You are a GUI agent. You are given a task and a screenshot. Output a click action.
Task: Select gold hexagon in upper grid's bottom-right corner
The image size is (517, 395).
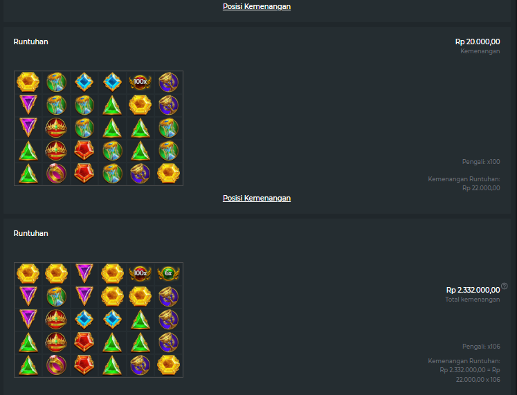[168, 174]
